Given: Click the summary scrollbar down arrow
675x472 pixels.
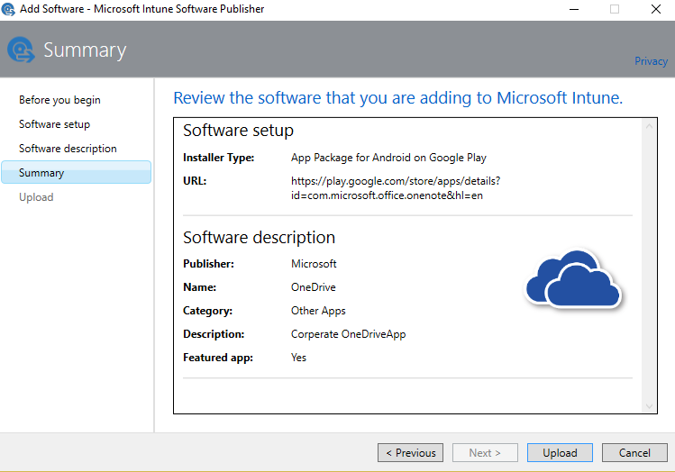Looking at the screenshot, I should pos(649,406).
